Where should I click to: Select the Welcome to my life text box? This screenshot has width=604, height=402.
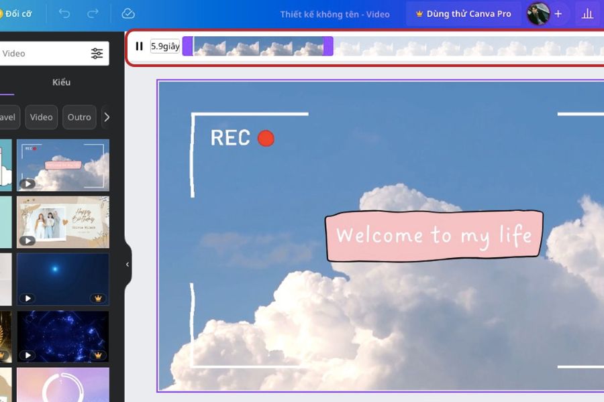coord(434,235)
